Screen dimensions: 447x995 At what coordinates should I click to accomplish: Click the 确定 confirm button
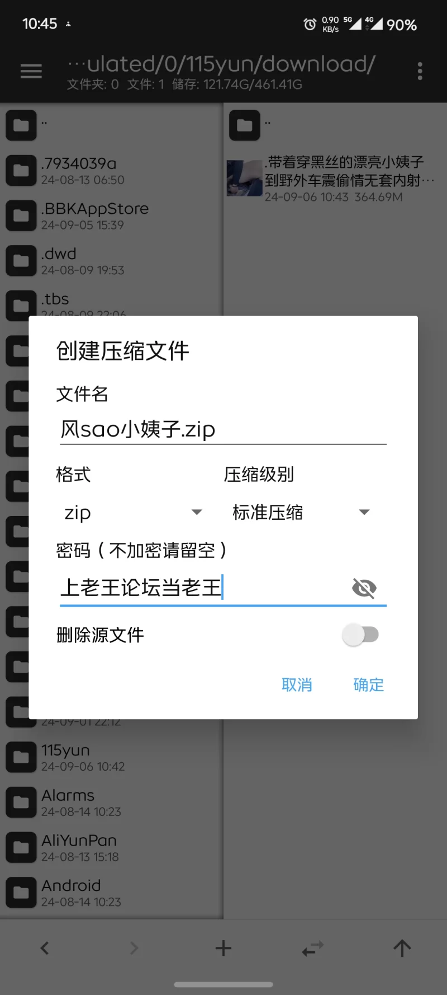pos(369,684)
